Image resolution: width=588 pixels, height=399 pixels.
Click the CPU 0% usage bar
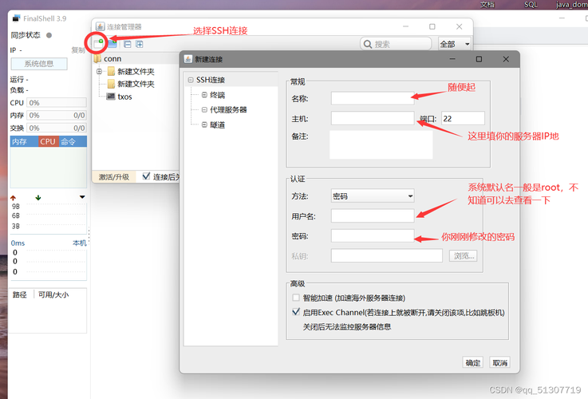tap(57, 103)
